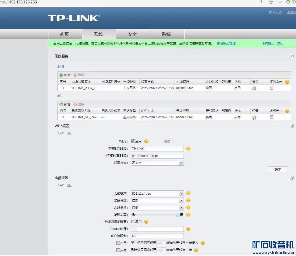
Task: Click the Beacon interval input field
Action: (157, 229)
